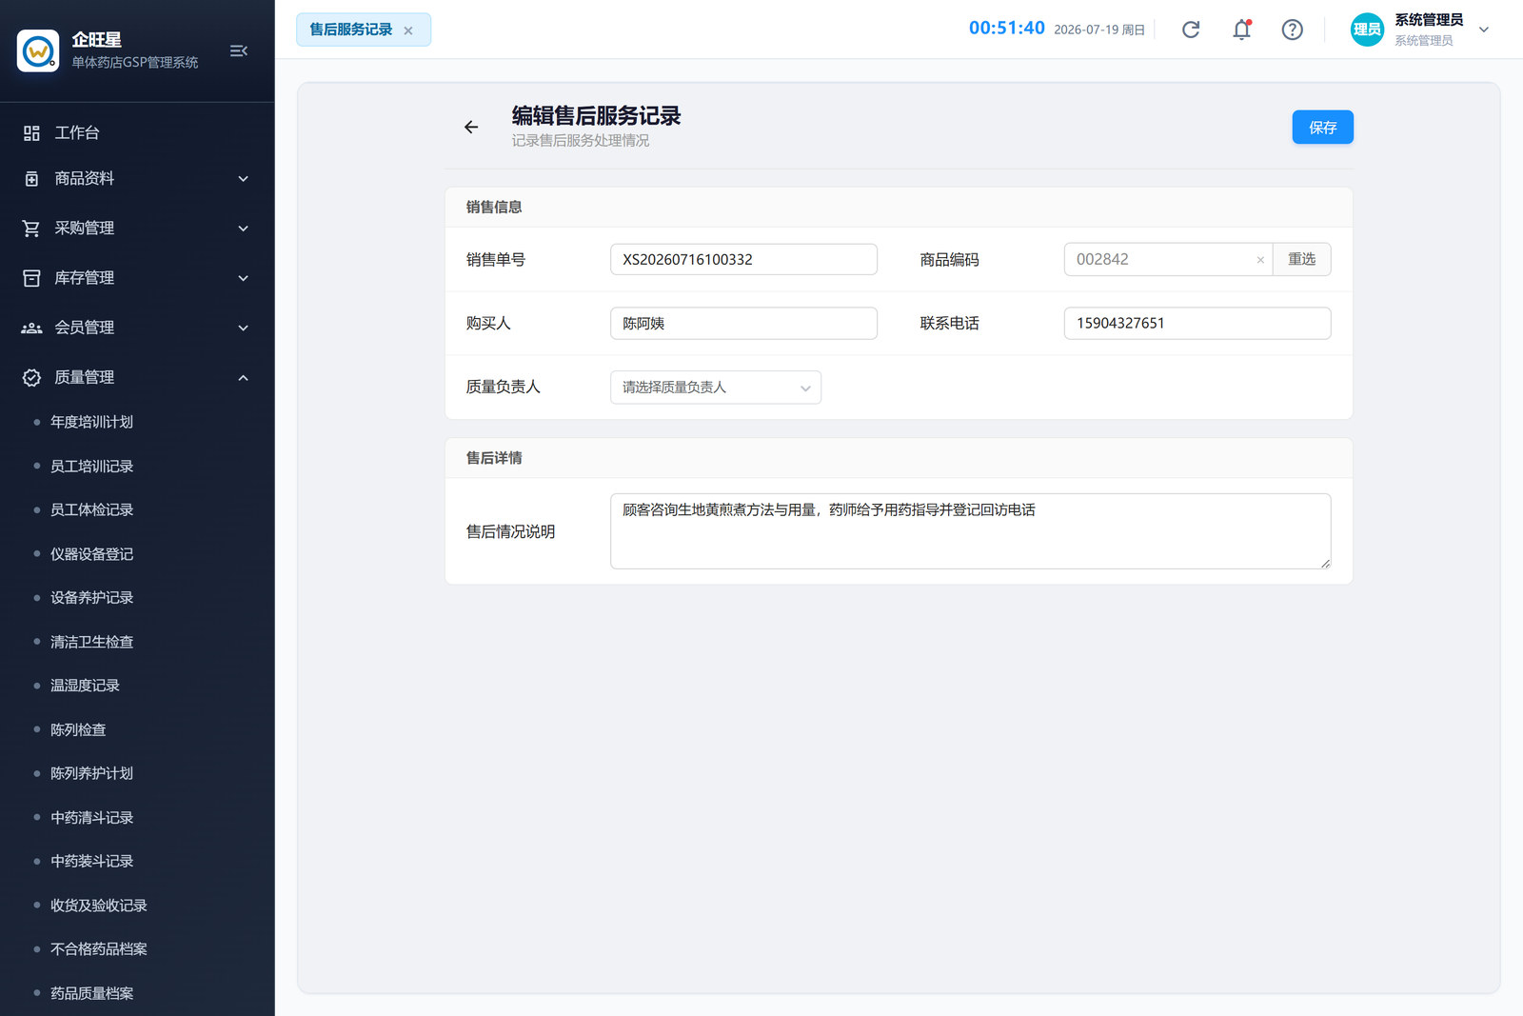Click the 理员 user avatar
The width and height of the screenshot is (1523, 1016).
coord(1367,30)
